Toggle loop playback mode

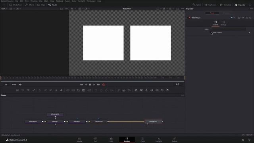[104, 85]
